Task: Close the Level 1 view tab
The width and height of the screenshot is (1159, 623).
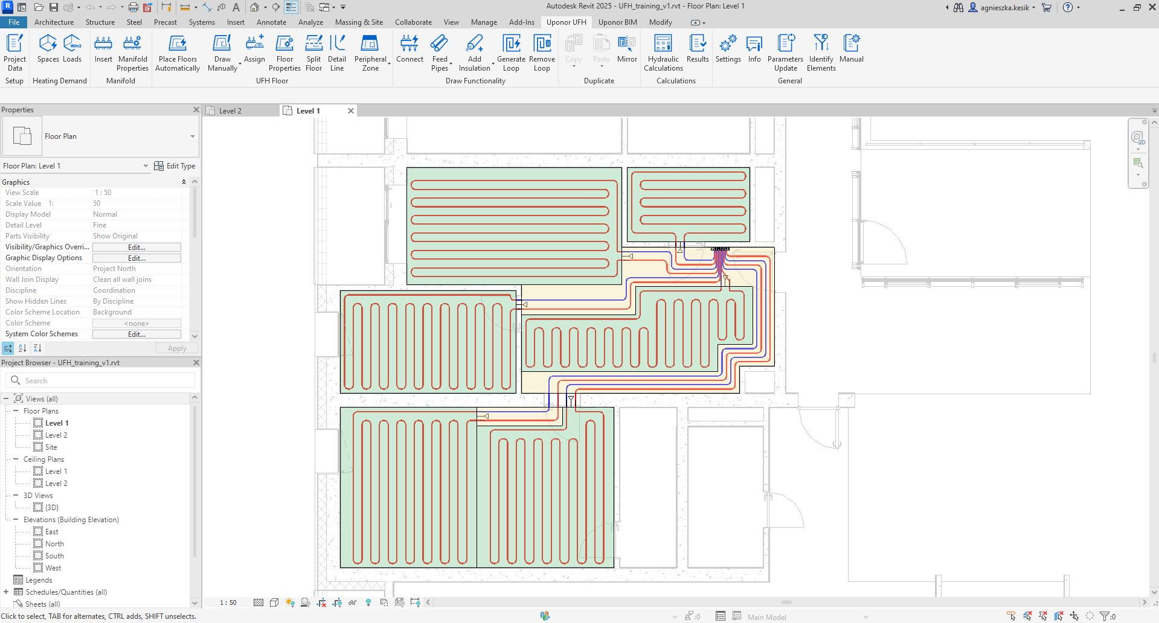Action: pyautogui.click(x=351, y=111)
